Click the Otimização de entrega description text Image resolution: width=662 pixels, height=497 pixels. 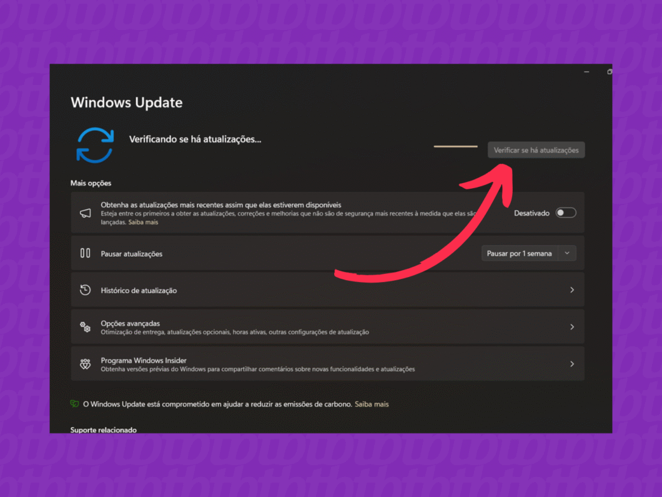pos(235,332)
